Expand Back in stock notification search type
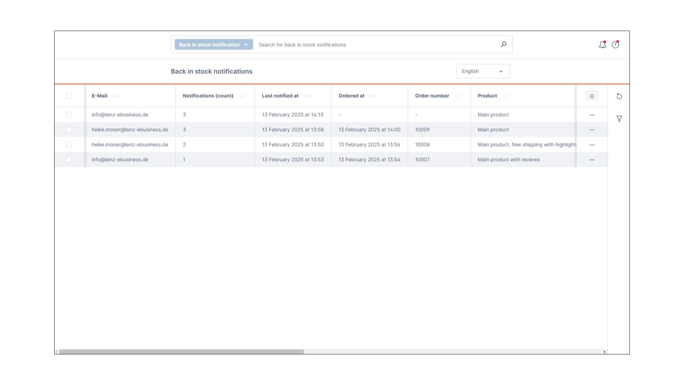 tap(214, 45)
